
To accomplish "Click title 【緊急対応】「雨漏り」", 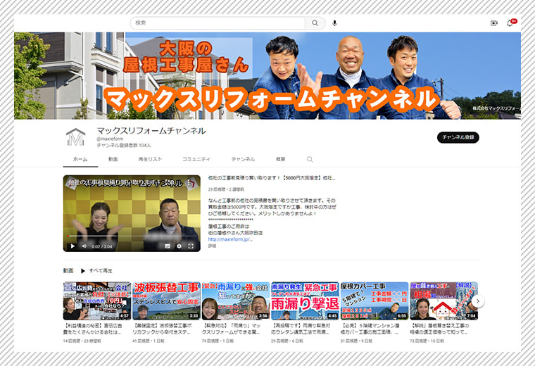I will pos(232,329).
